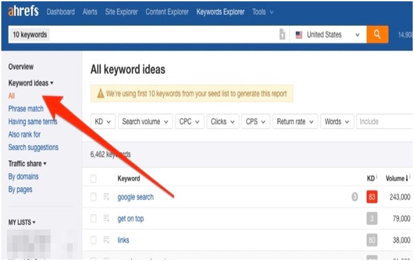Image resolution: width=414 pixels, height=261 pixels.
Task: Open the Clicks filter dropdown
Action: (223, 122)
